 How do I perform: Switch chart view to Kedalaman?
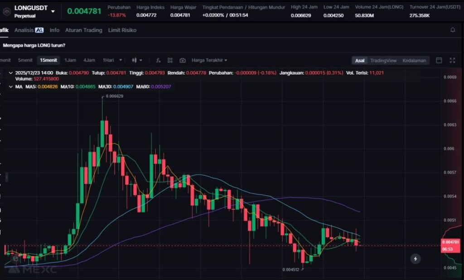(414, 61)
